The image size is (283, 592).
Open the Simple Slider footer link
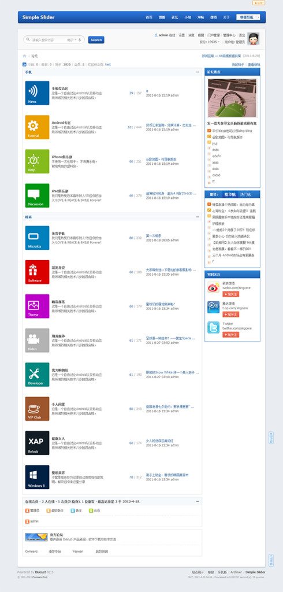point(255,572)
